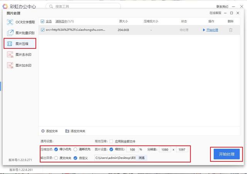Click the blue 开始处理 button
Image resolution: width=247 pixels, height=174 pixels.
click(227, 154)
